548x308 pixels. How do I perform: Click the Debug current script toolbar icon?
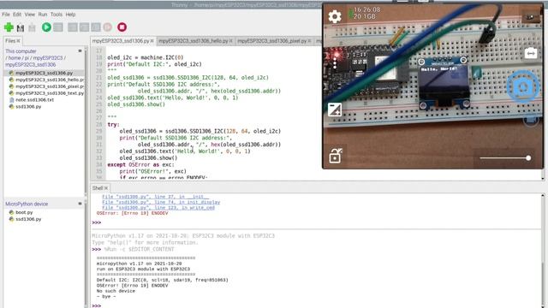click(58, 27)
